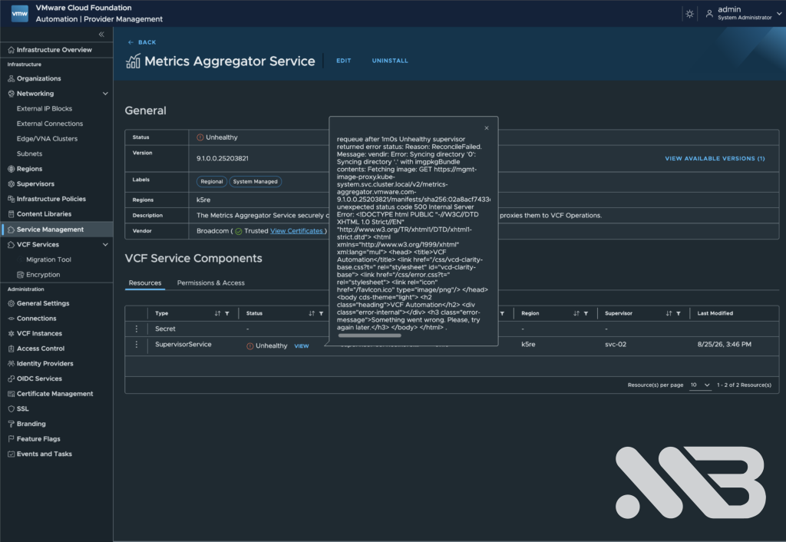
Task: Open Subnets page
Action: [29, 154]
